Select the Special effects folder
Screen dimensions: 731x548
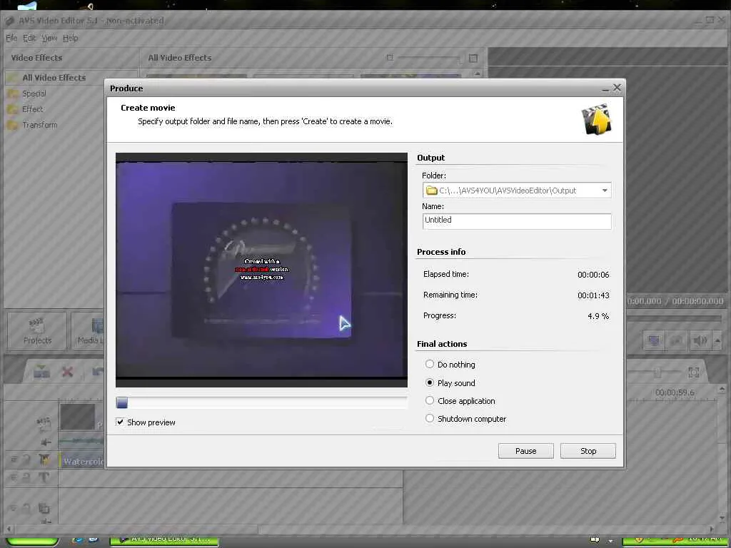coord(34,93)
